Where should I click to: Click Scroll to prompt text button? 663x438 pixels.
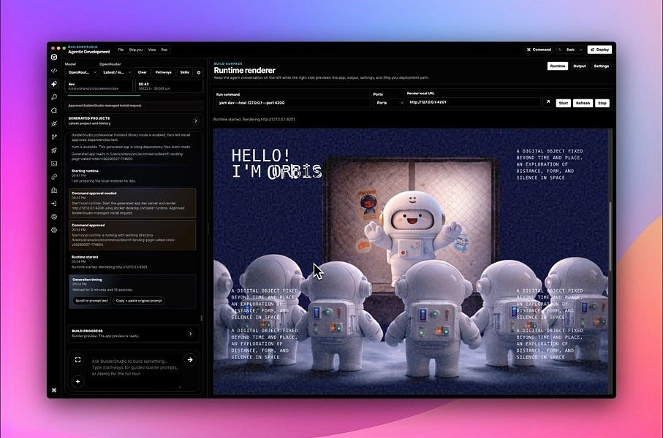(x=92, y=301)
